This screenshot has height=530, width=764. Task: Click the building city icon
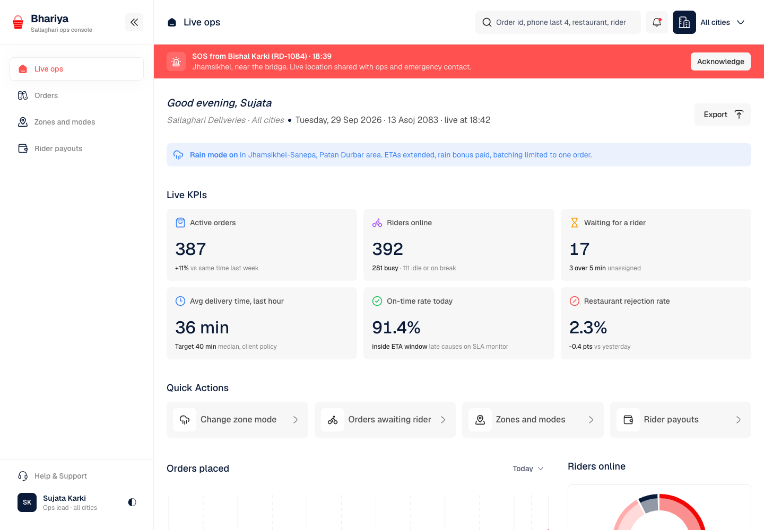[x=684, y=22]
